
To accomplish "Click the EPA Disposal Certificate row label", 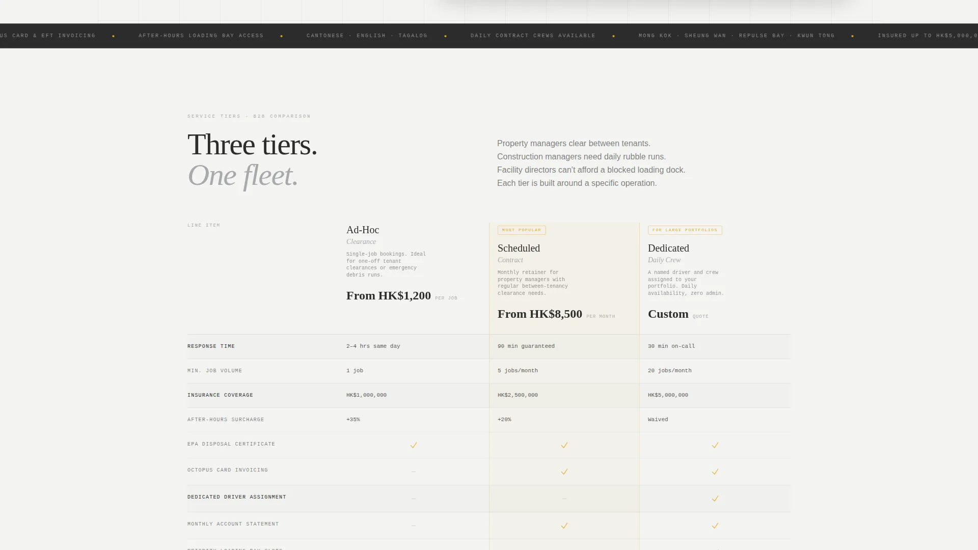I will (x=231, y=444).
